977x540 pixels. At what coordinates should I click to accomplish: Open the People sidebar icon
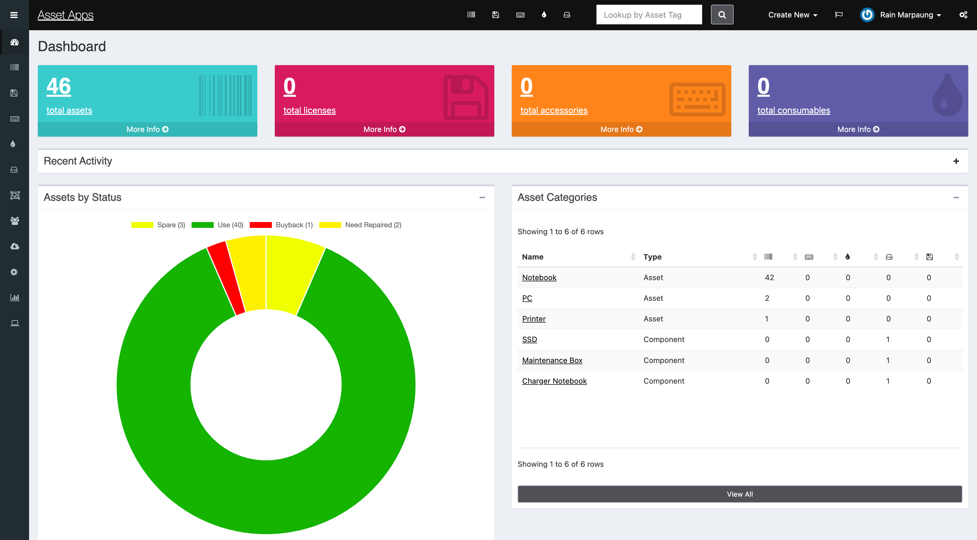coord(15,221)
